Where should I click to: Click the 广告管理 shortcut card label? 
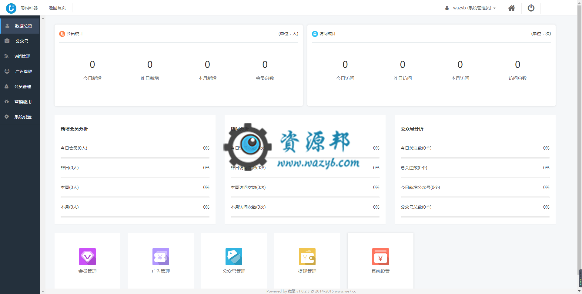(x=161, y=271)
